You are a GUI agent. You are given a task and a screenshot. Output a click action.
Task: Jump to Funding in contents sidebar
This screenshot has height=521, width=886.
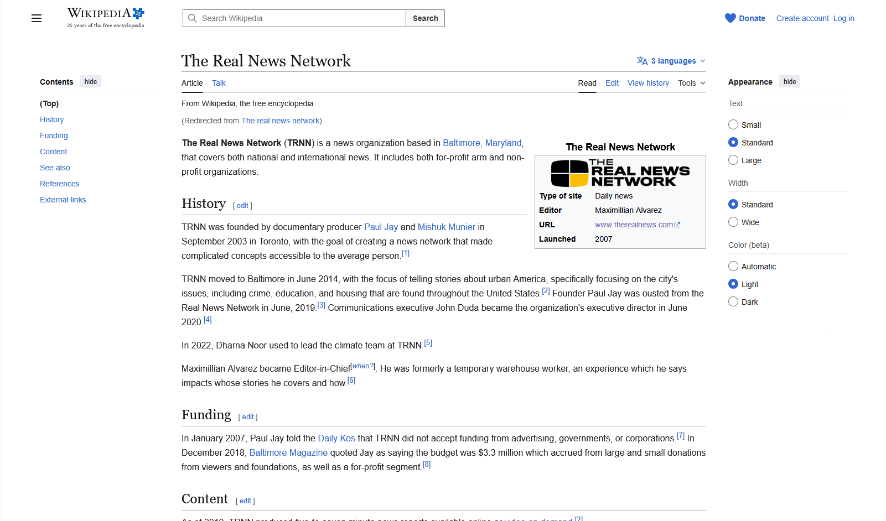click(54, 136)
